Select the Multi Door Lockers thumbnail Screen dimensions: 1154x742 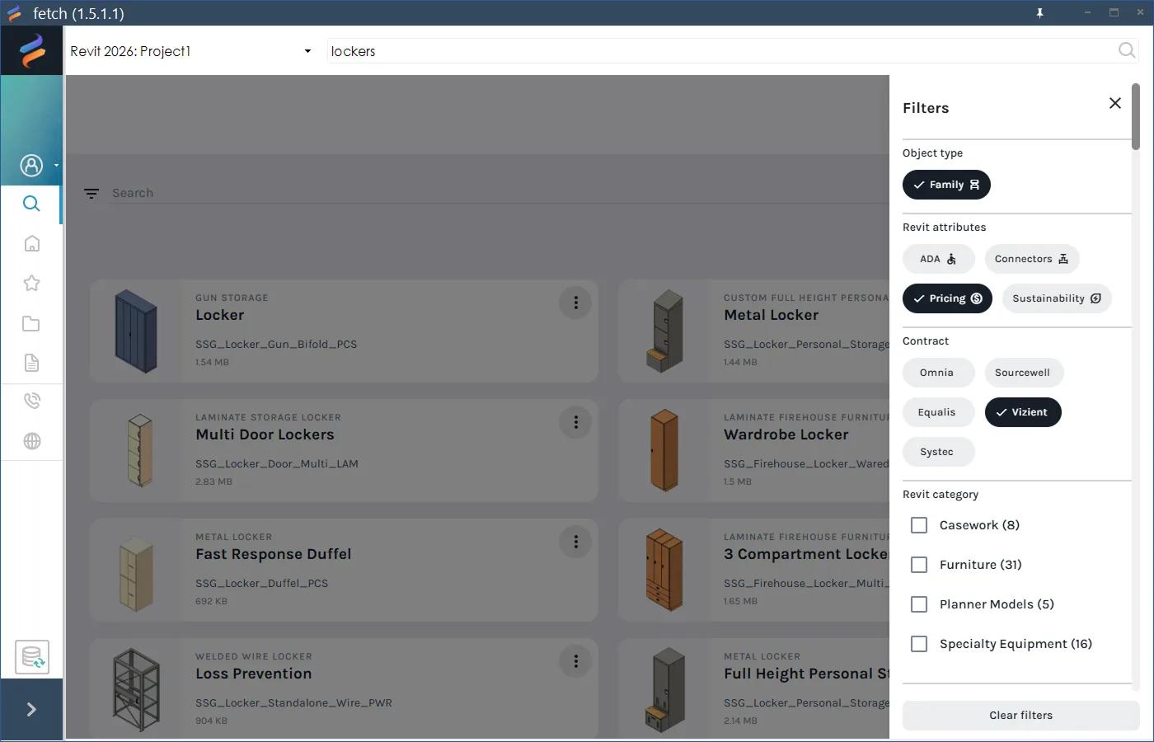140,450
